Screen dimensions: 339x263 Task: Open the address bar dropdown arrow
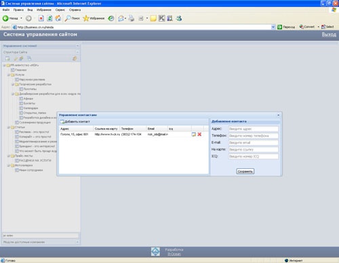click(273, 27)
